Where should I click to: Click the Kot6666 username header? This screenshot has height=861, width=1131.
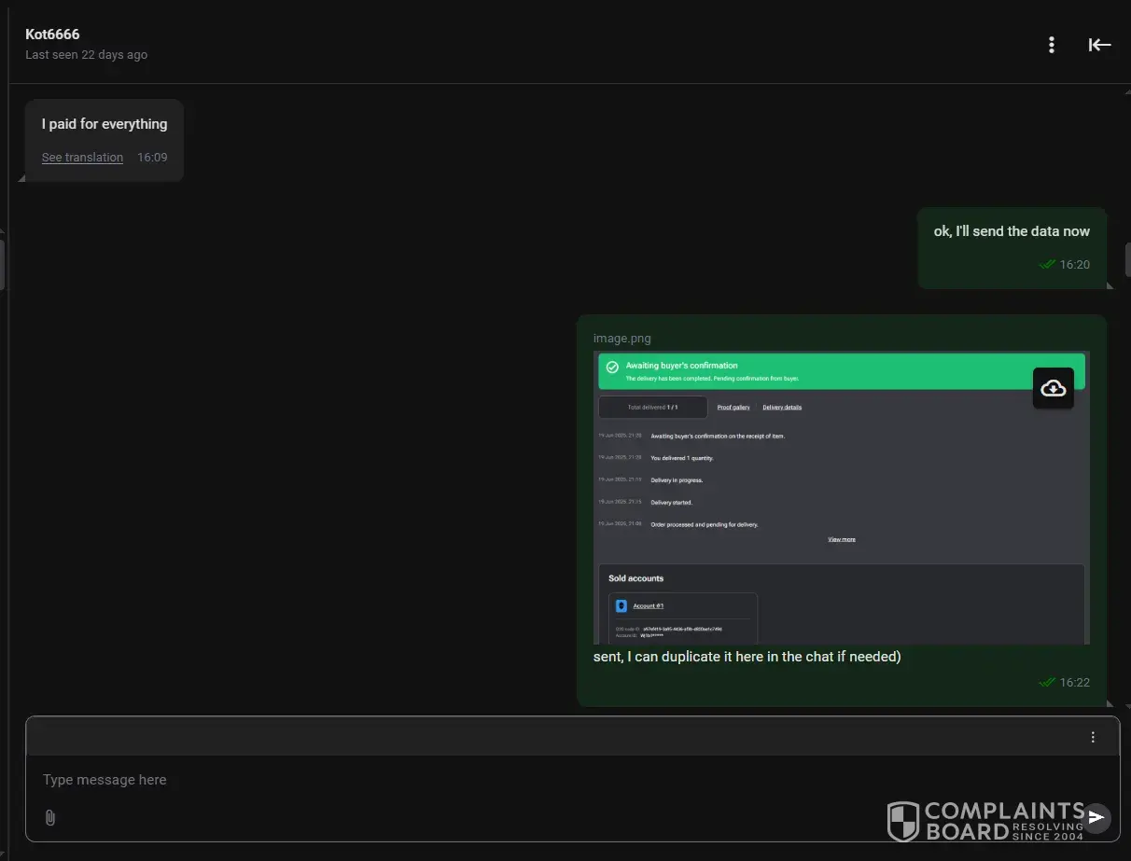[52, 35]
